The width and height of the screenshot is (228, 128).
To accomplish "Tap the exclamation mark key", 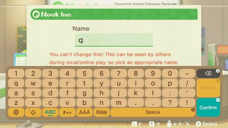I will click(187, 103).
